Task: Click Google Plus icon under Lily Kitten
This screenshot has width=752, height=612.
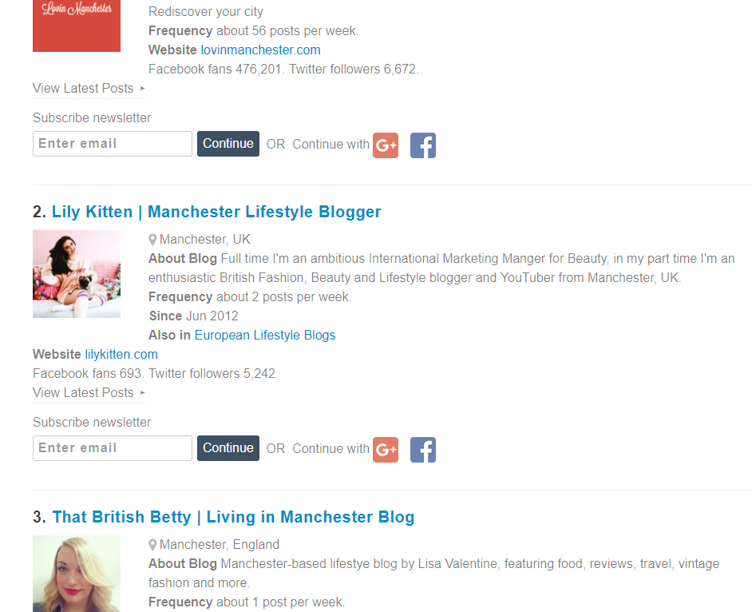Action: [x=386, y=450]
